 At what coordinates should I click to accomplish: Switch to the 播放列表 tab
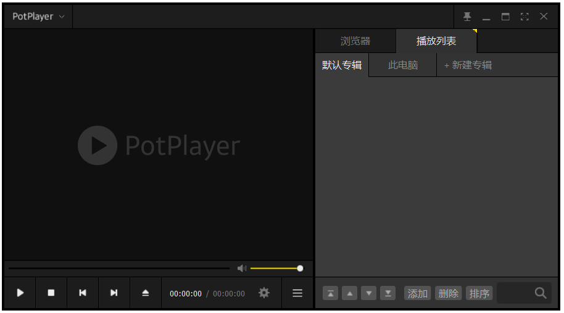click(x=436, y=41)
